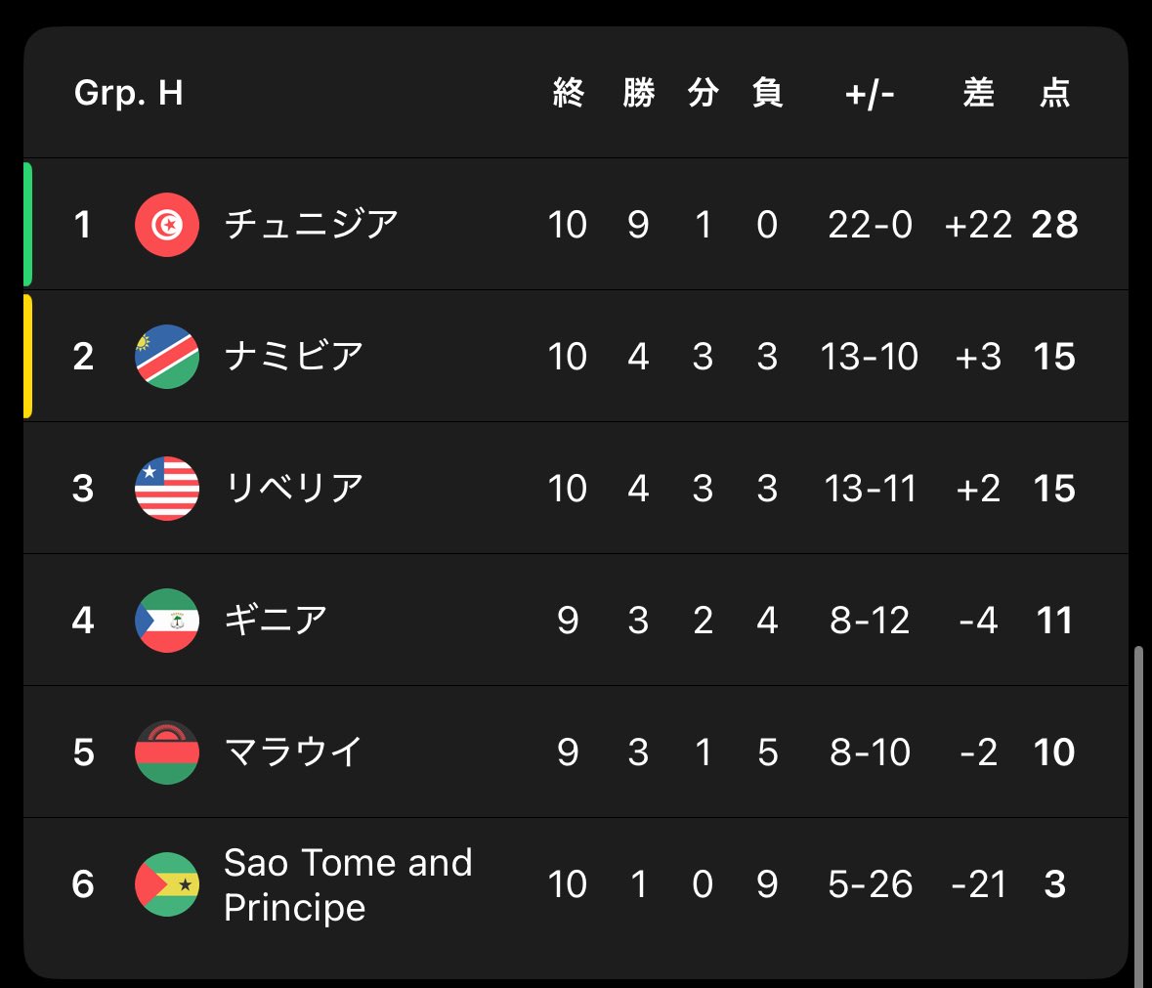This screenshot has height=988, width=1152.
Task: Open Sao Tome and Principe team name
Action: click(348, 884)
